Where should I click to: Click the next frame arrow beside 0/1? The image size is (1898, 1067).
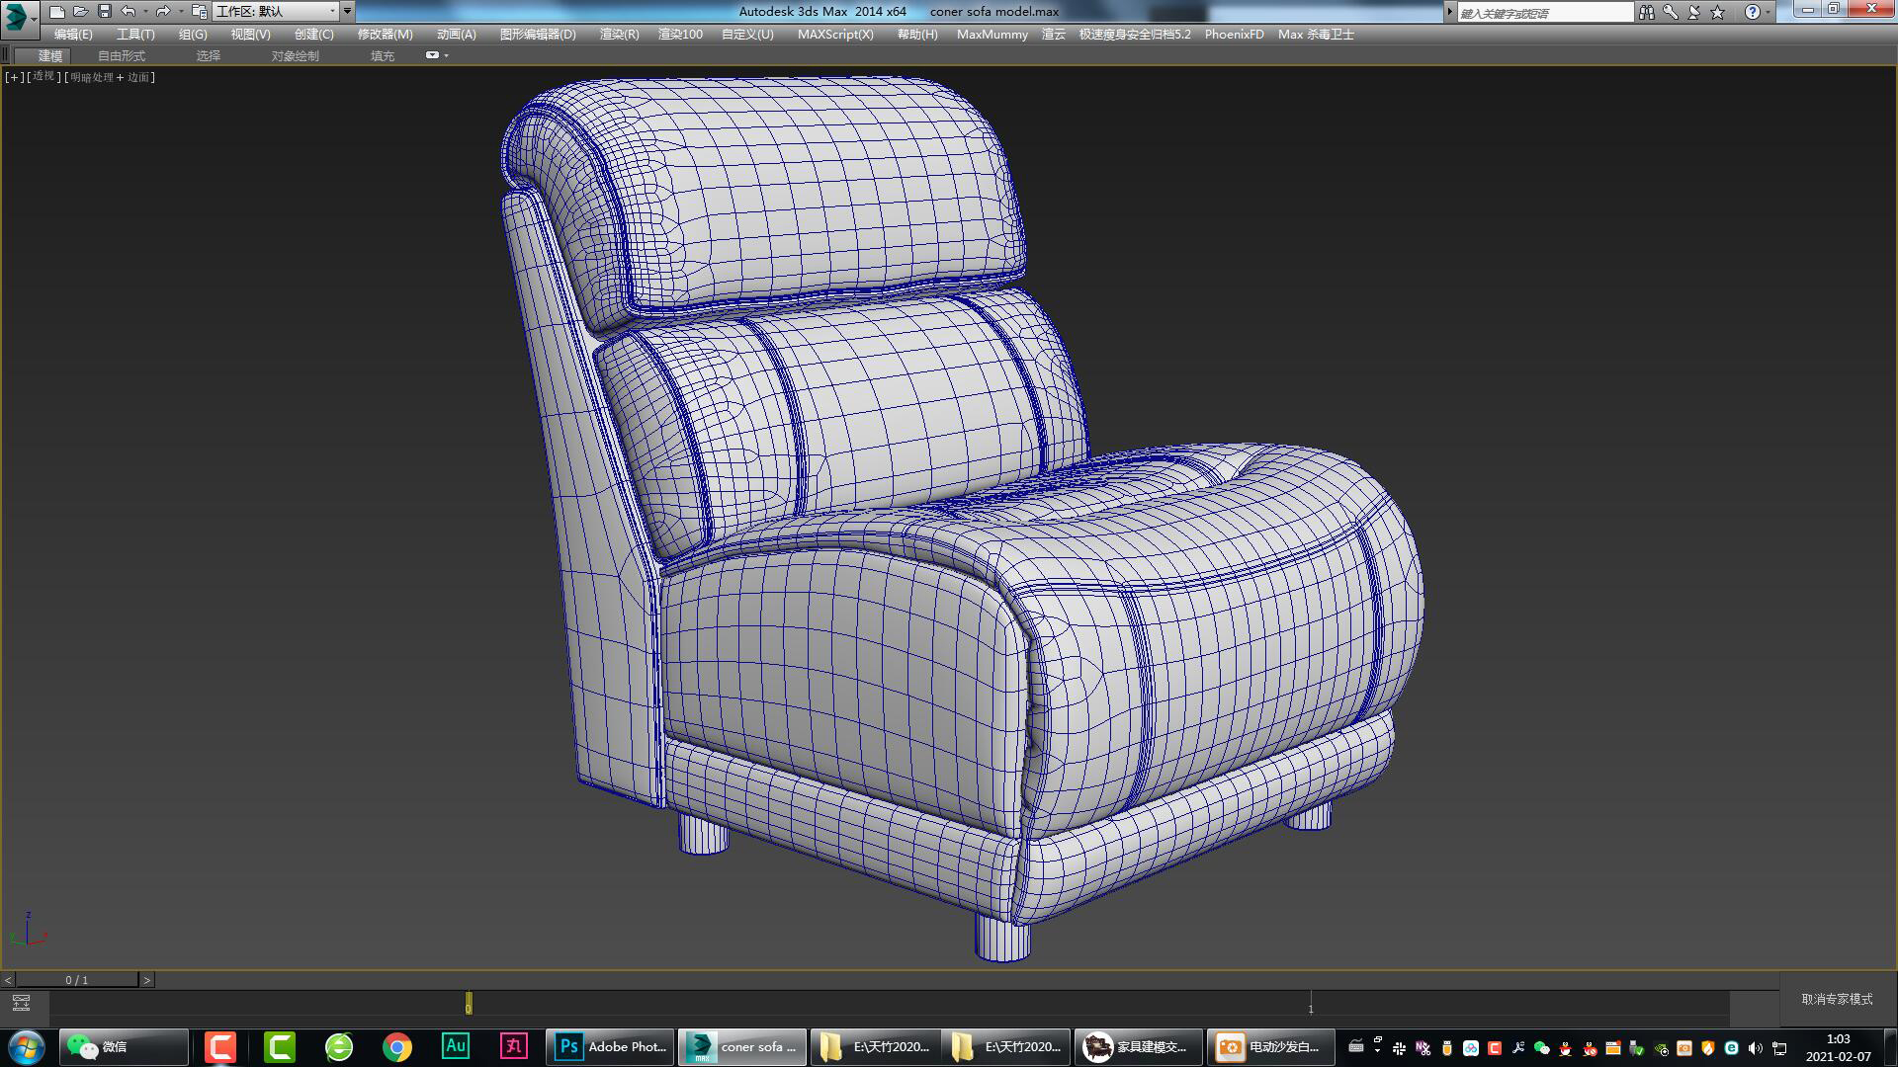coord(148,979)
